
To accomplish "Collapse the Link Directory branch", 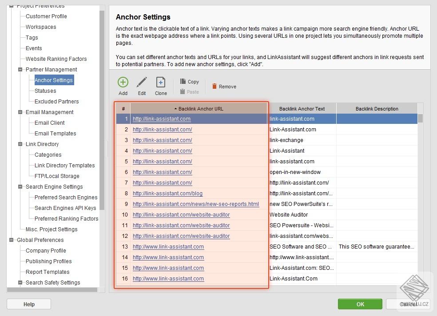I will [x=20, y=144].
